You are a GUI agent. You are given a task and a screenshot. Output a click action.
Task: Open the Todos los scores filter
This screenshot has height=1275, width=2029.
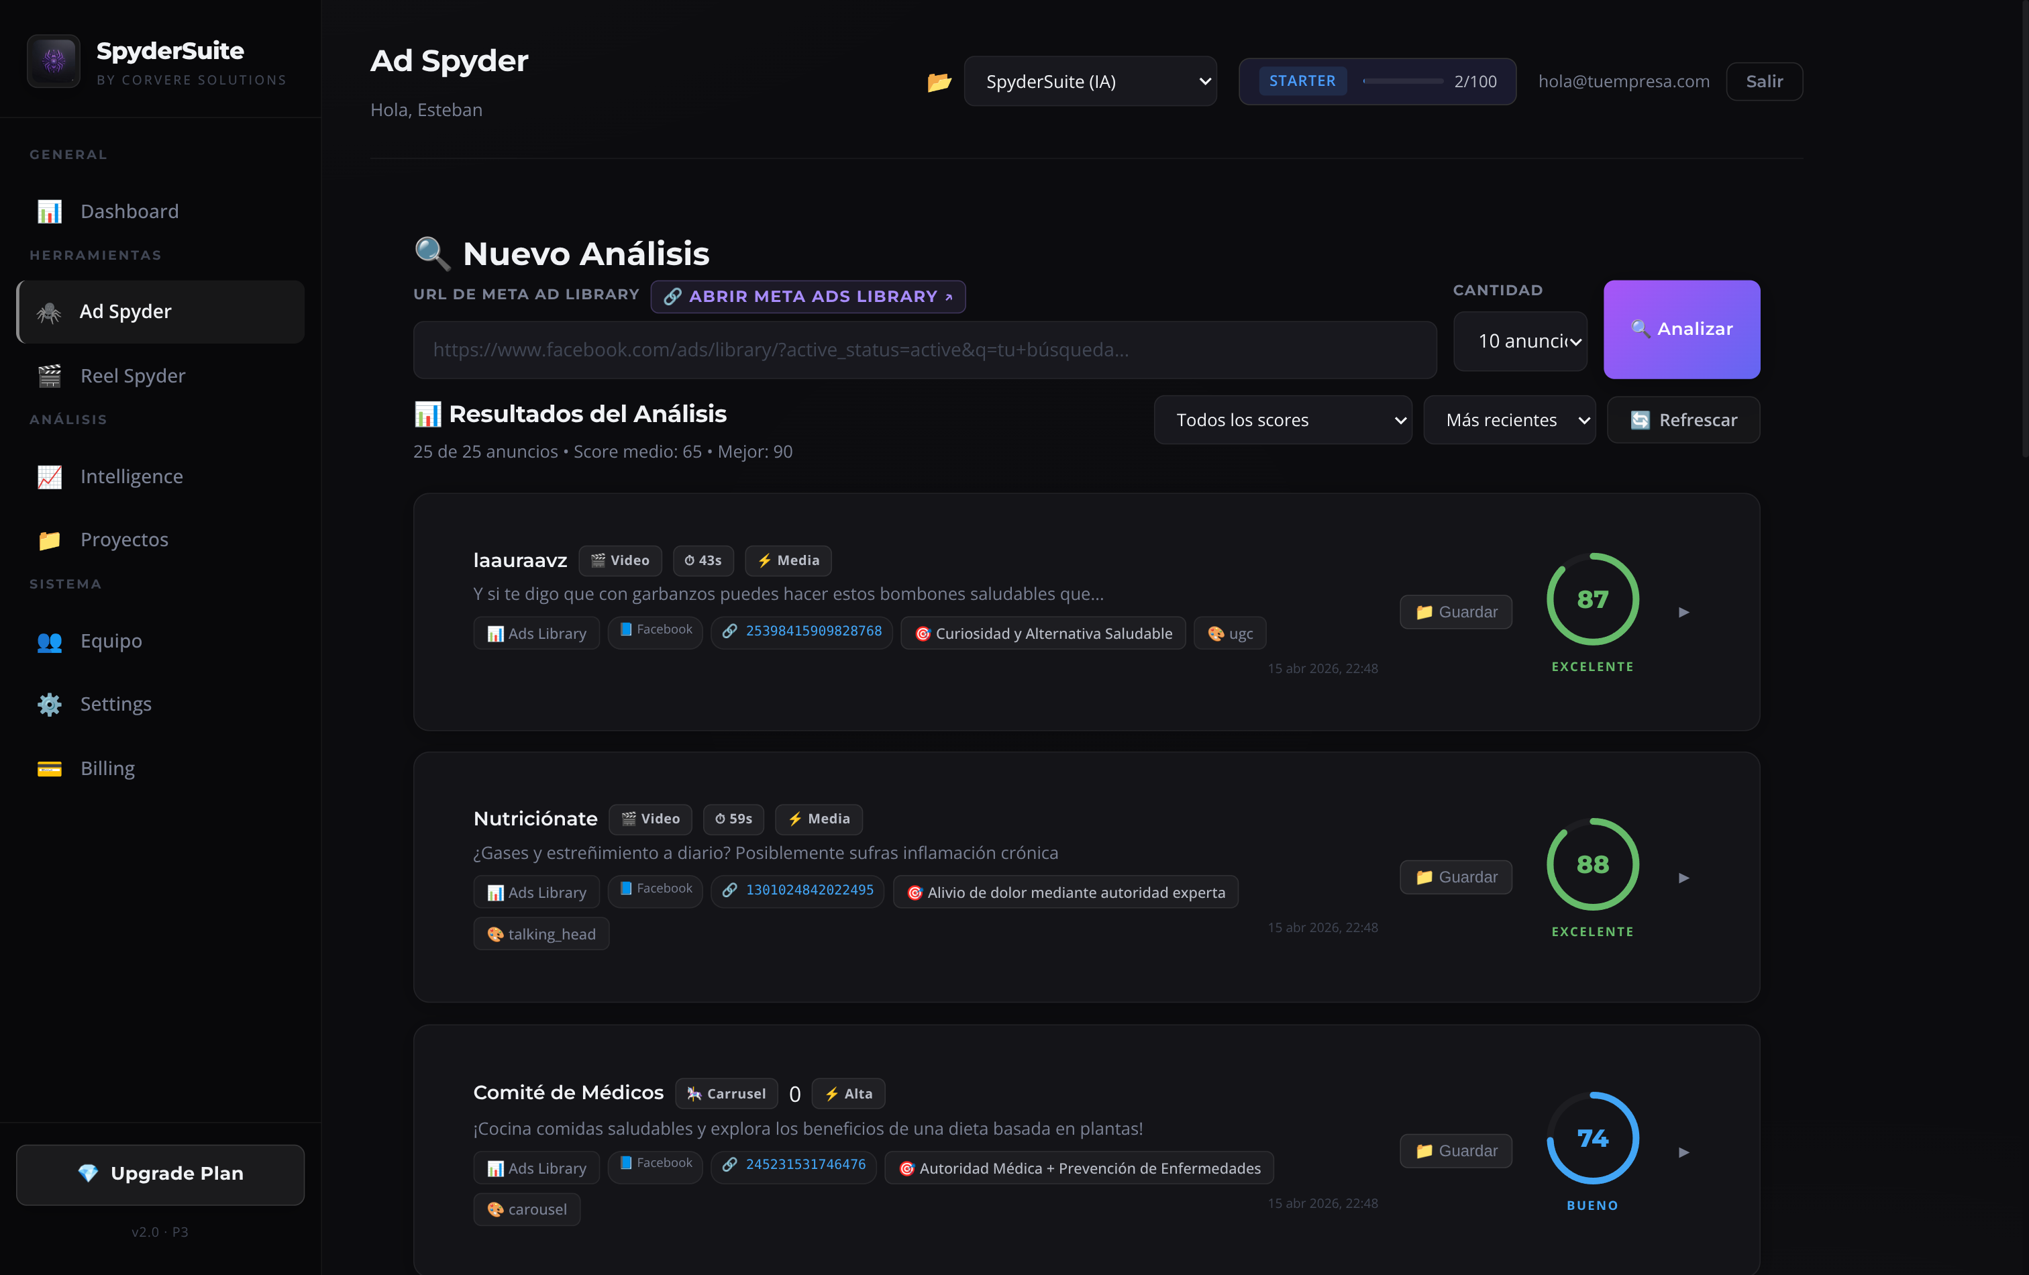(1282, 419)
